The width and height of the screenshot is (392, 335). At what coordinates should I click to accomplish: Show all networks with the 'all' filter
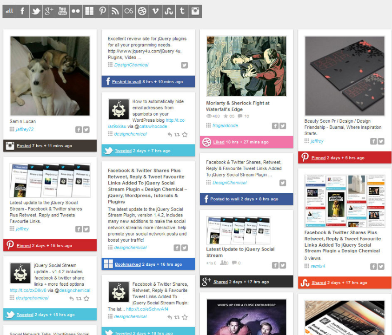pyautogui.click(x=9, y=11)
